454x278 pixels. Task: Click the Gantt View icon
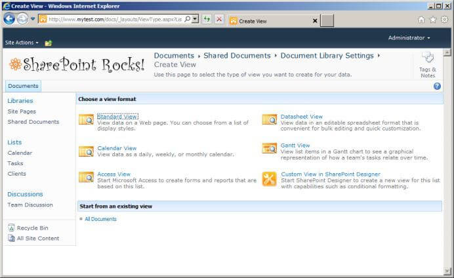click(270, 148)
